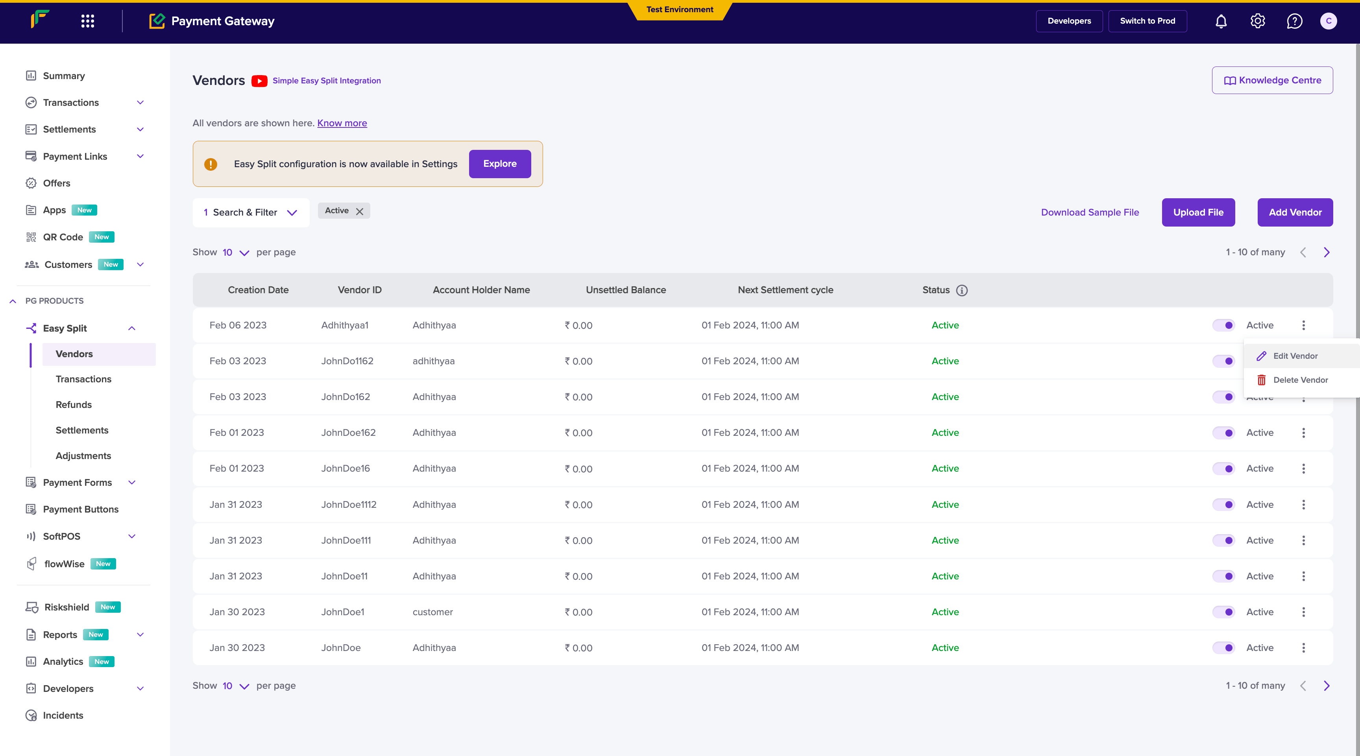The height and width of the screenshot is (756, 1360).
Task: Disable the JohnDoe1112 vendor toggle
Action: point(1223,505)
